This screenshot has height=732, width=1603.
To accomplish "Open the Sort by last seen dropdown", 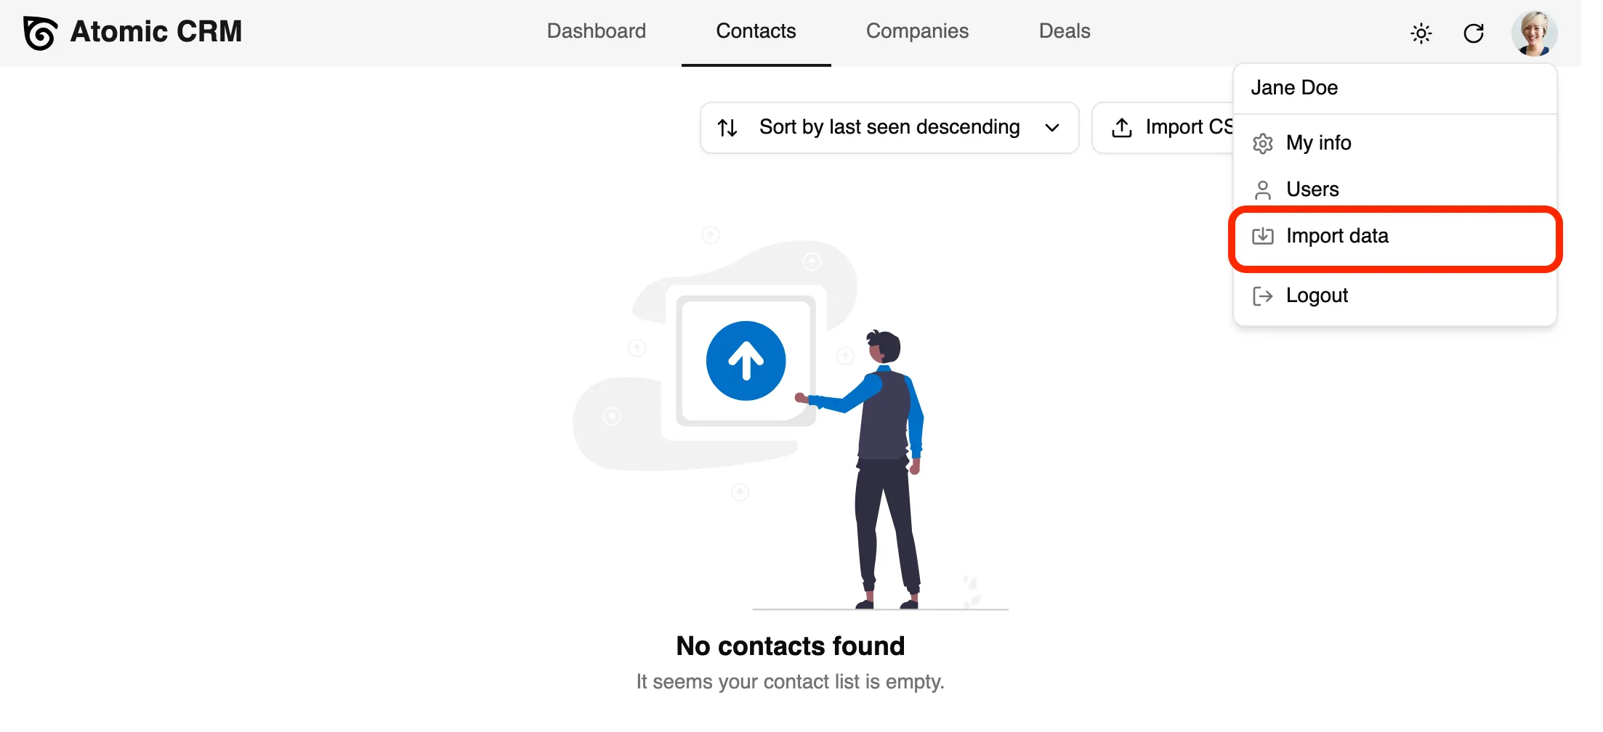I will point(889,128).
